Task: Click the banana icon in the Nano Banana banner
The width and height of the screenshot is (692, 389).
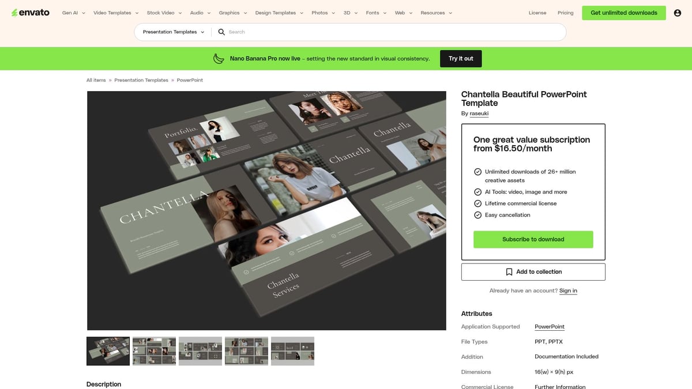Action: [218, 58]
